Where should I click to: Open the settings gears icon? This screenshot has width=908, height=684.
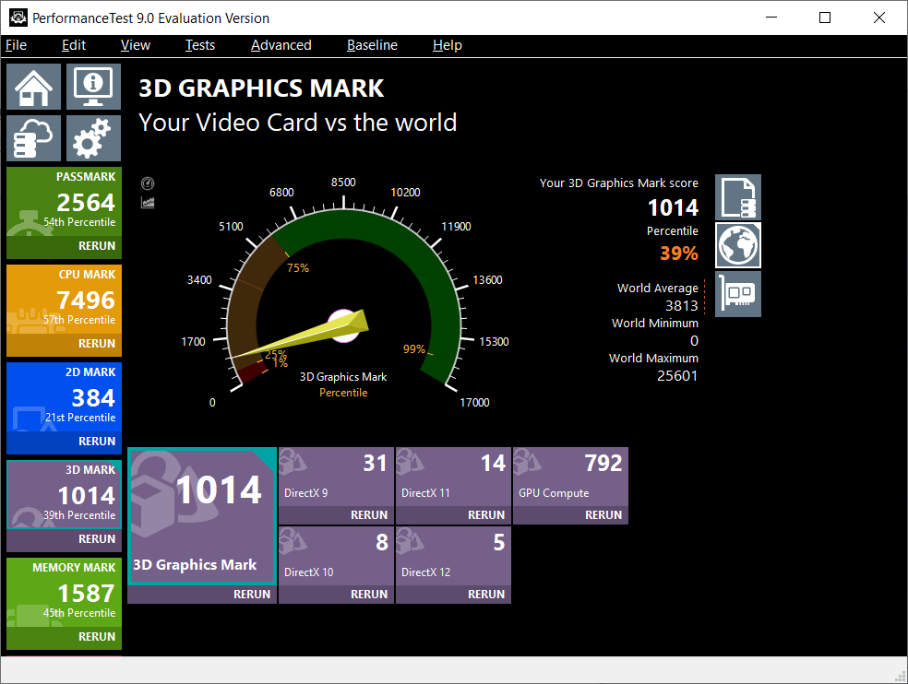tap(93, 138)
